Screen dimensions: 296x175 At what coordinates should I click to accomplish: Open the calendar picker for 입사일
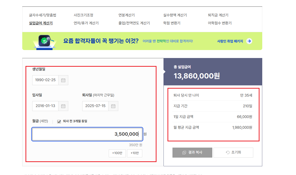click(x=63, y=106)
